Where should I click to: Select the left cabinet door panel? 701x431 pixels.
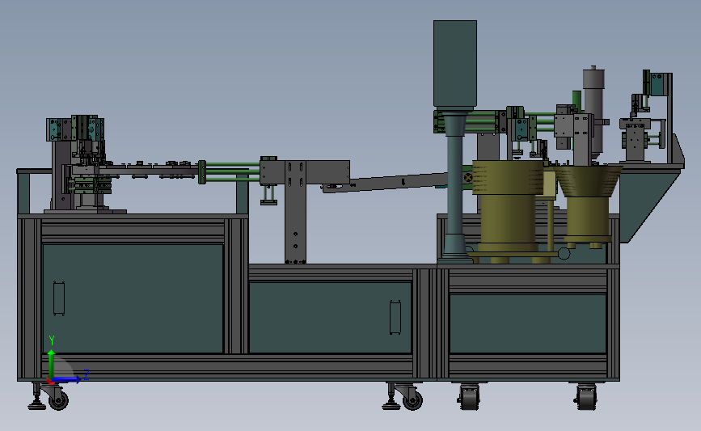(x=133, y=298)
